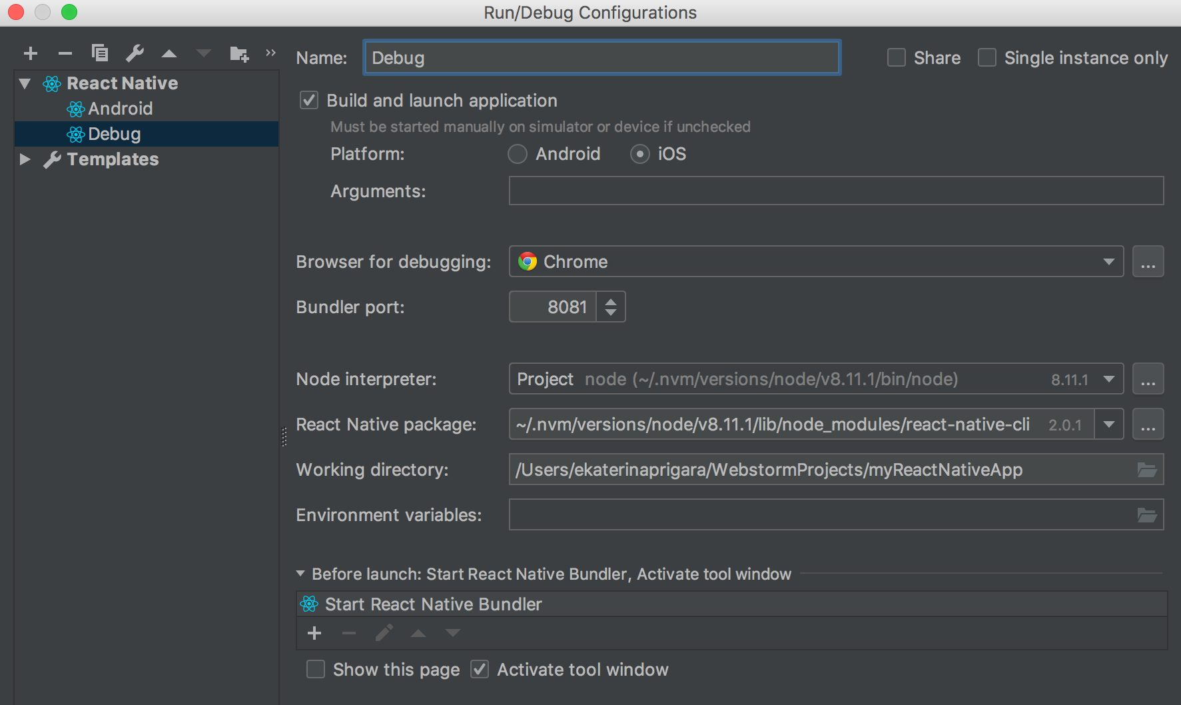Add a before launch task
The image size is (1181, 705).
tap(314, 633)
